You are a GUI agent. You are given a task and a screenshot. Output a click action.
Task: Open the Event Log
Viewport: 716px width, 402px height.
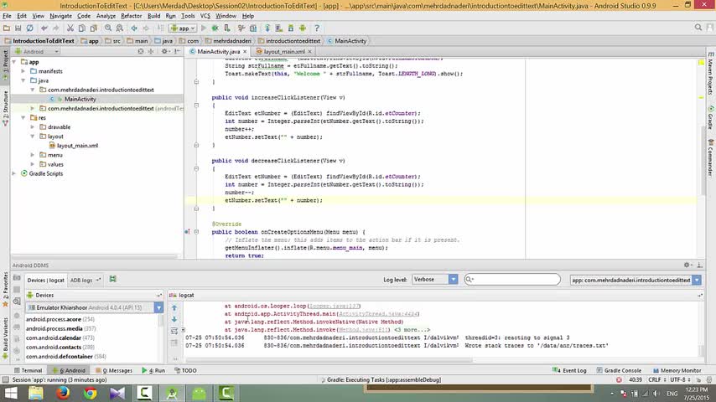click(569, 370)
